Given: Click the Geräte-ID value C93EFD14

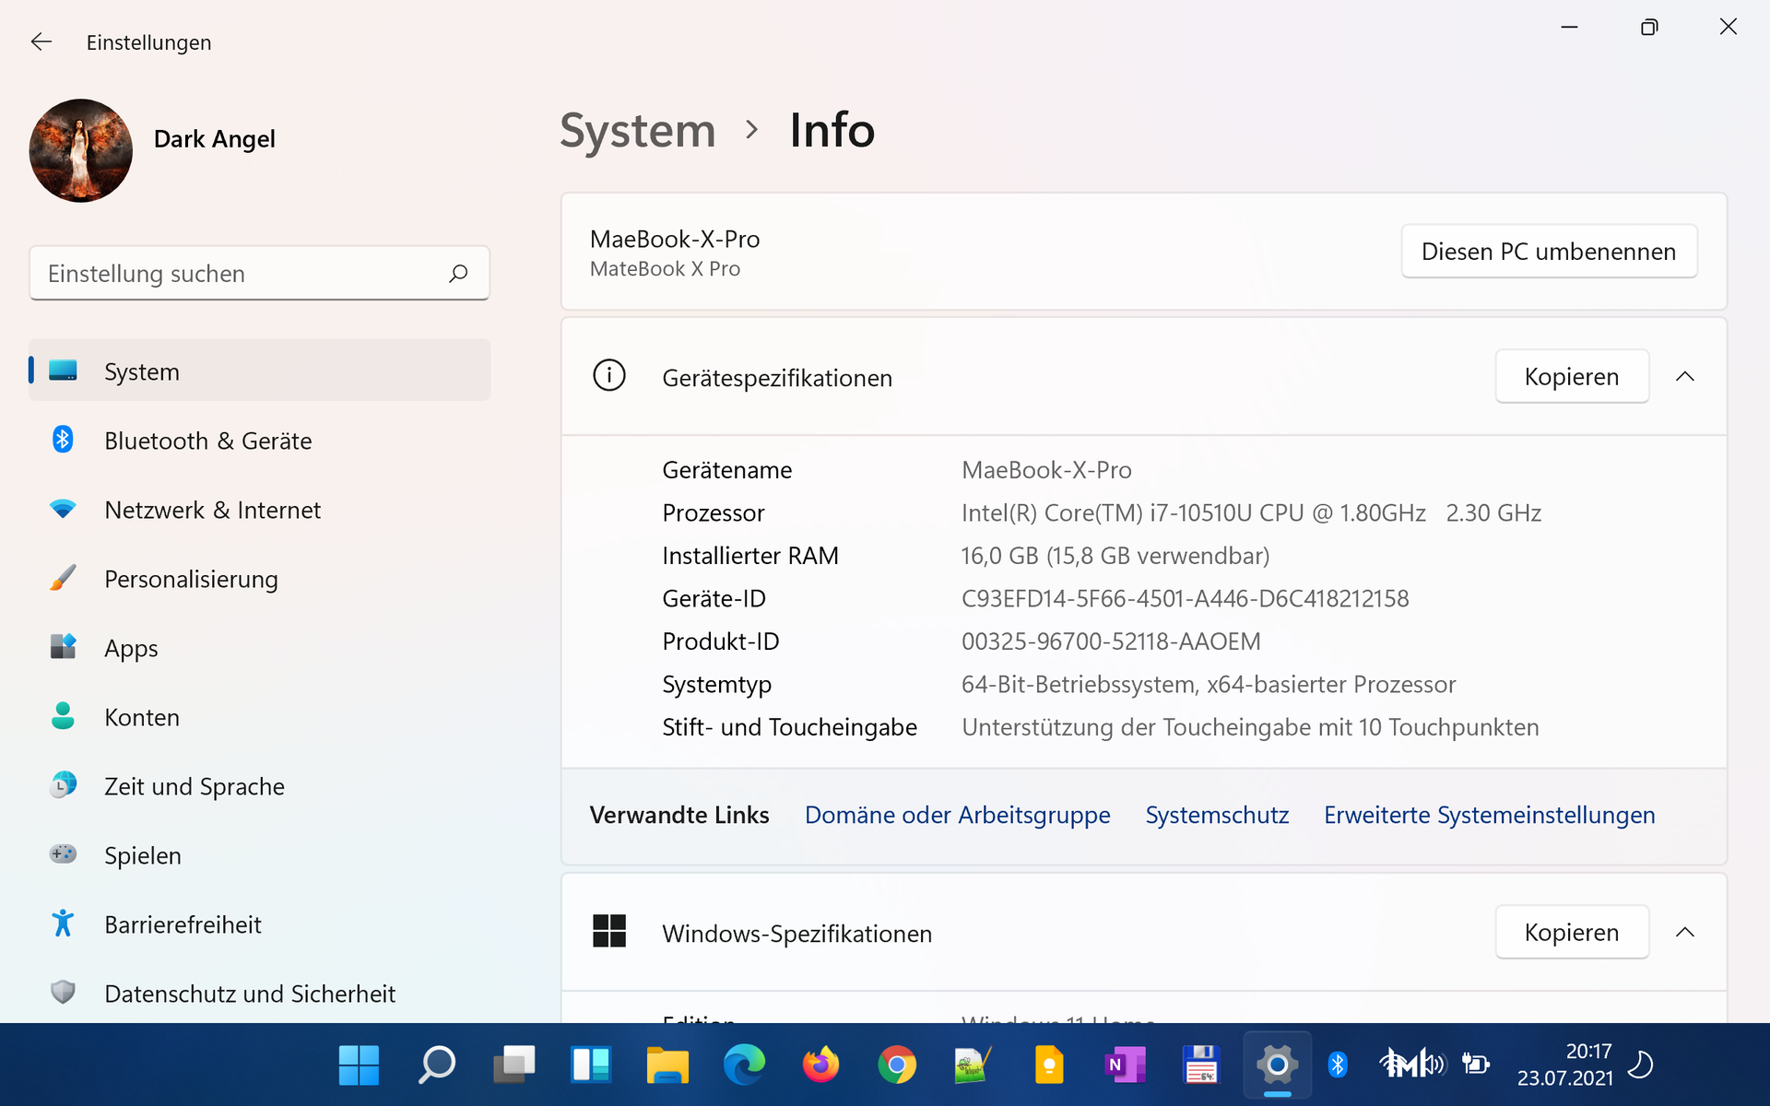Looking at the screenshot, I should coord(1185,599).
